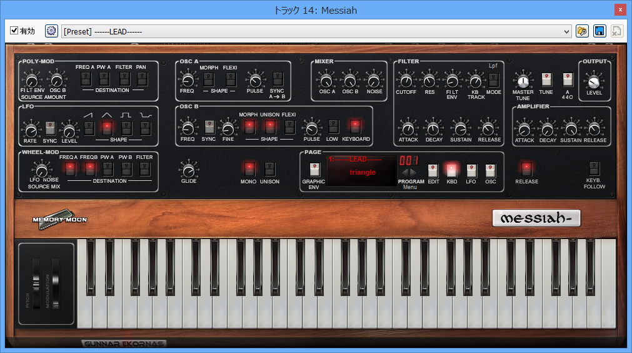Screen dimensions: 632x353
Task: Toggle Poly-Mod PAN destination switch
Action: (x=141, y=79)
